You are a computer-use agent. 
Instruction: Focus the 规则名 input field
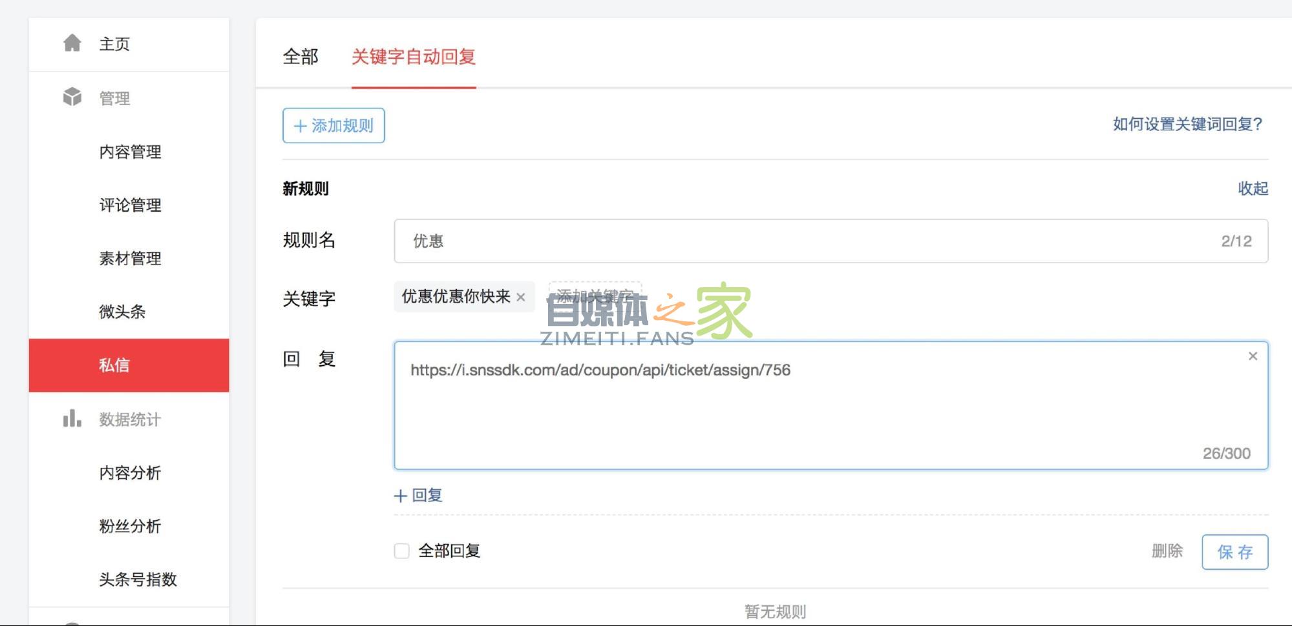coord(808,241)
